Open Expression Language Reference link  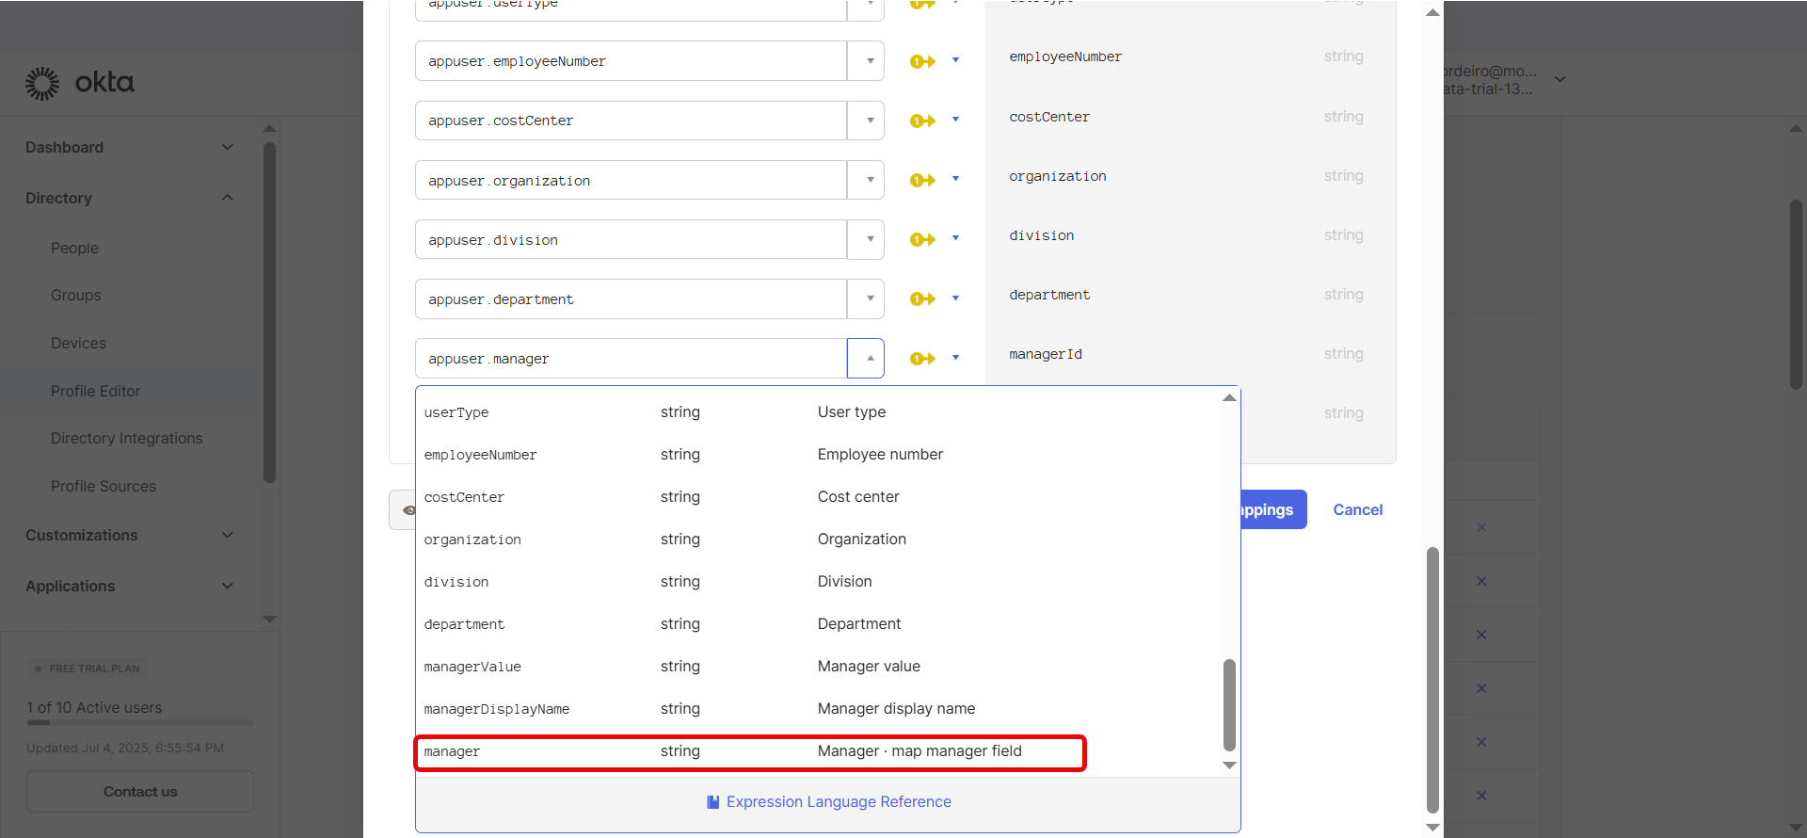click(838, 802)
